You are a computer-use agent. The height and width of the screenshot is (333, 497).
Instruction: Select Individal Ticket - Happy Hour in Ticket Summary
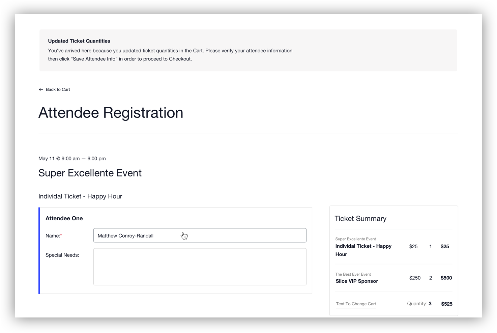coord(363,250)
